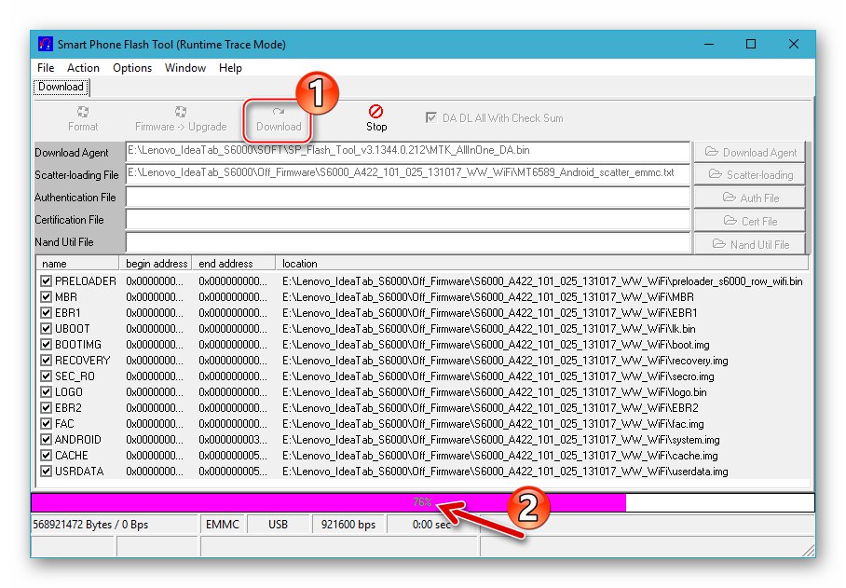The height and width of the screenshot is (588, 846).
Task: Open the Scatter-loading file browser button
Action: click(750, 175)
